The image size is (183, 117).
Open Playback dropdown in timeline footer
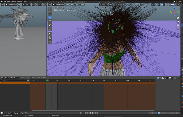pos(9,113)
